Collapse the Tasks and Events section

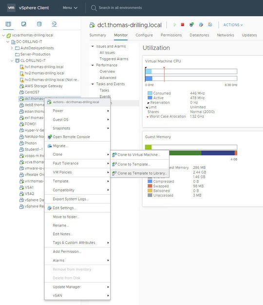(x=93, y=84)
